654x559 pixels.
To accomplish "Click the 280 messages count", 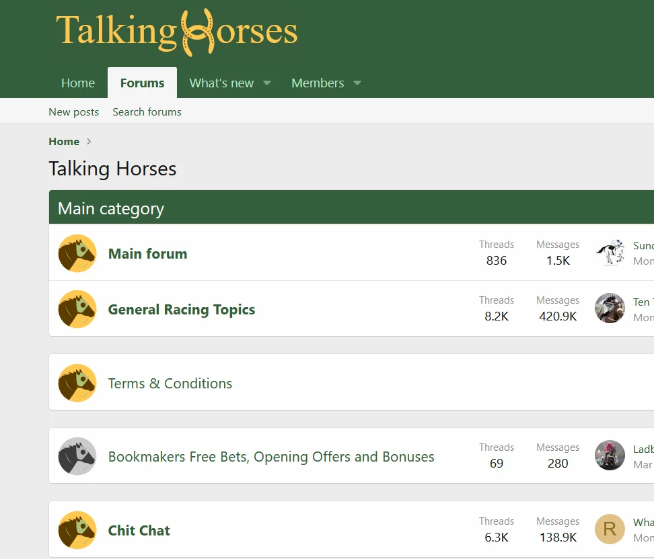I will click(x=558, y=463).
